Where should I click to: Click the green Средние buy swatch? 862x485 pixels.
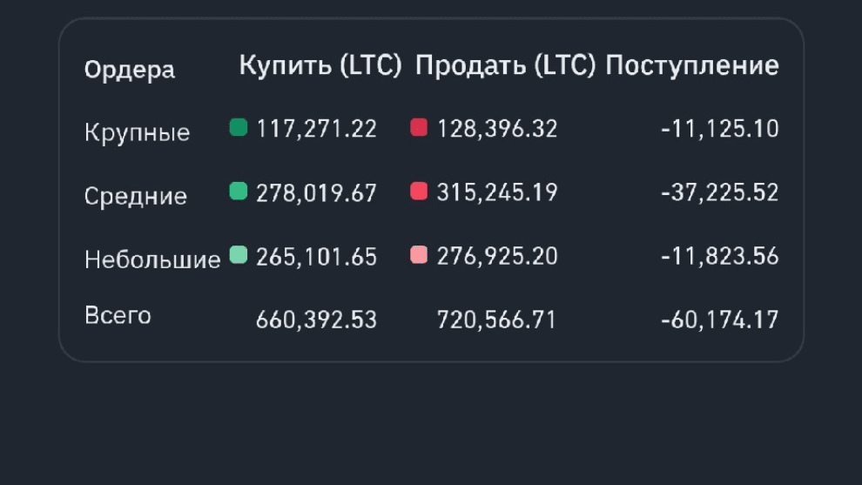pos(238,192)
